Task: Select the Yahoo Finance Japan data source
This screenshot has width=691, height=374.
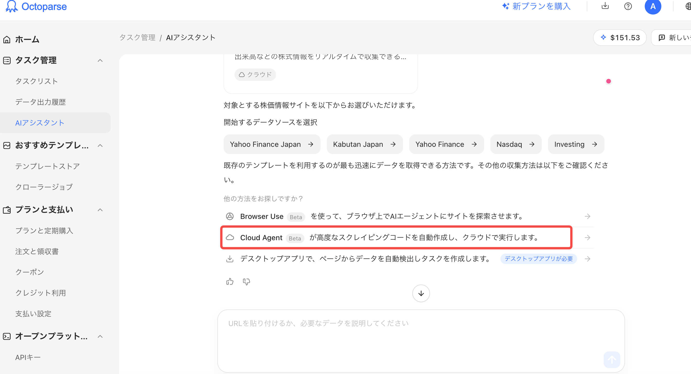Action: pyautogui.click(x=272, y=144)
